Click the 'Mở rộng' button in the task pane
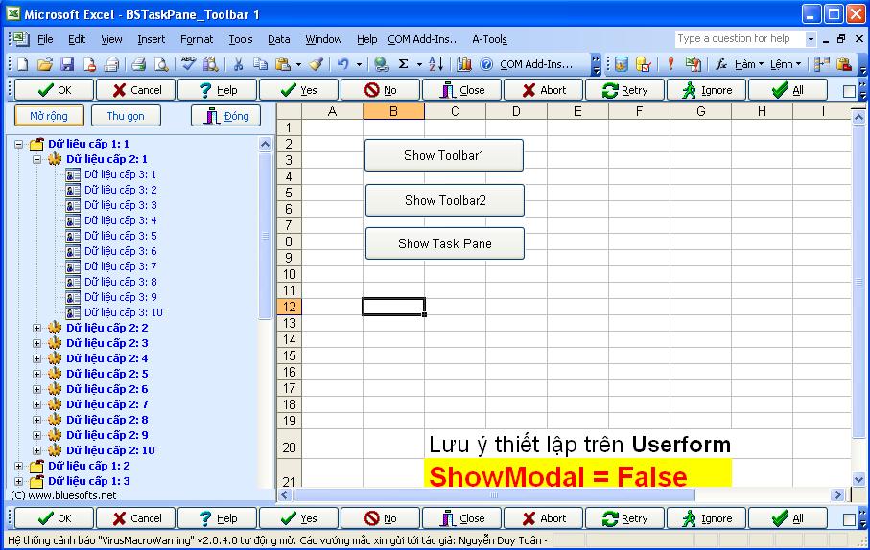 [49, 116]
